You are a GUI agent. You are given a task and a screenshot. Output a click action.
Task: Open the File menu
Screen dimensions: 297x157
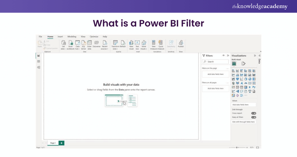click(41, 36)
